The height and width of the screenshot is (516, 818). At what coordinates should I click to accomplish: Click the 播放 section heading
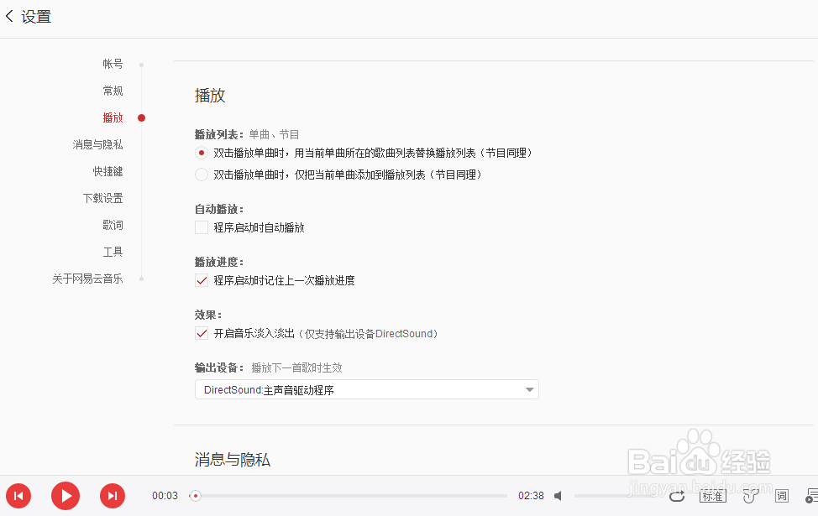coord(210,96)
